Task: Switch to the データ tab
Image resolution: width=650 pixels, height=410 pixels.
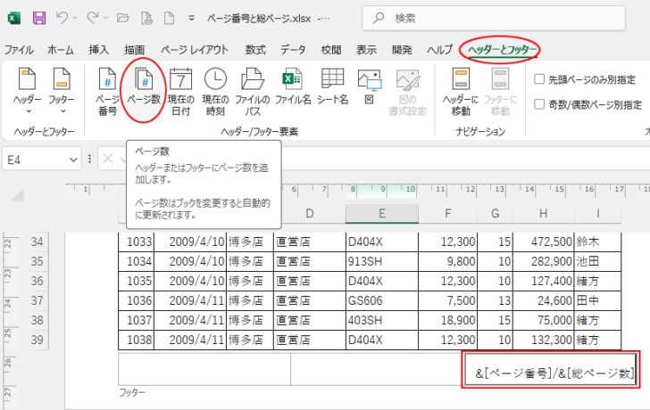Action: [293, 50]
